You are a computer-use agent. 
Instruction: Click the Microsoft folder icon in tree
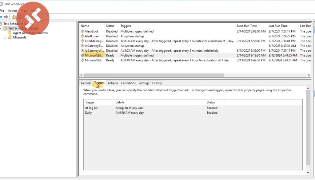(x=10, y=37)
